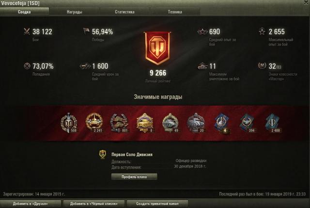
Task: Select the medal showing 2 241
Action: click(94, 123)
